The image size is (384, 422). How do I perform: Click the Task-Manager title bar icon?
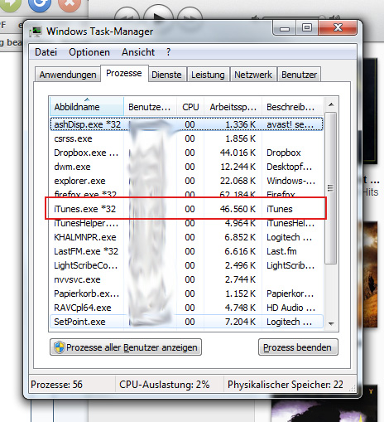click(36, 32)
